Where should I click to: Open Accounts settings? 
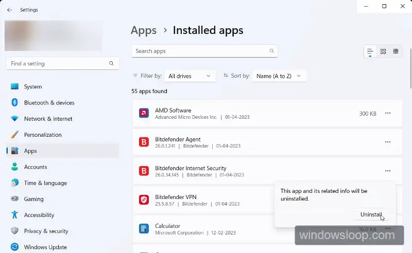tap(62, 167)
